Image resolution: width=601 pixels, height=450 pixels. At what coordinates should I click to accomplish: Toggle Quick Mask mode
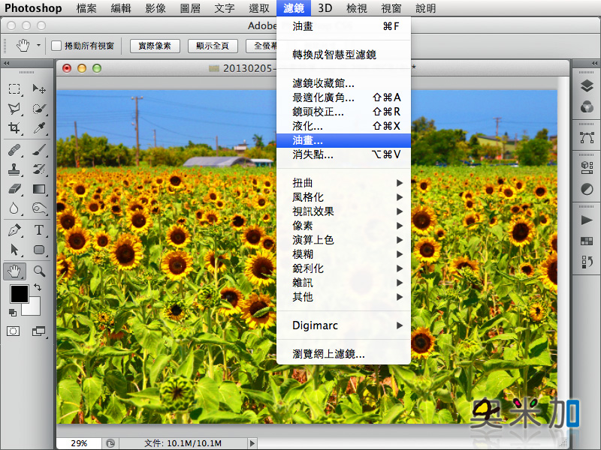coord(13,331)
